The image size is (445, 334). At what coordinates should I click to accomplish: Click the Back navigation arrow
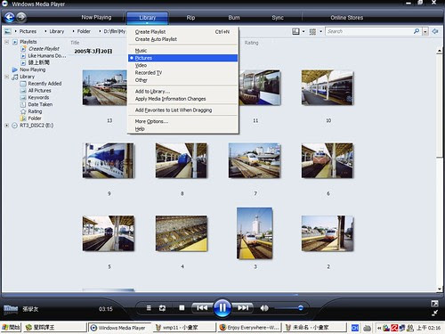point(10,17)
